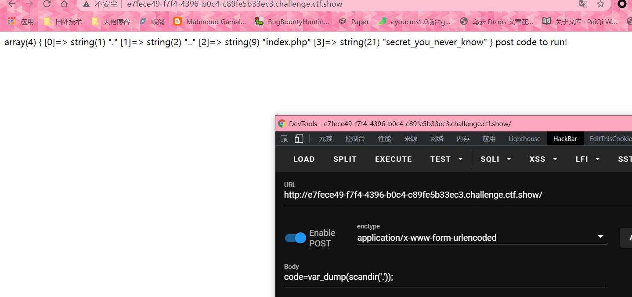Open the site security warning icon
Viewport: 632px width, 297px height.
pyautogui.click(x=87, y=4)
